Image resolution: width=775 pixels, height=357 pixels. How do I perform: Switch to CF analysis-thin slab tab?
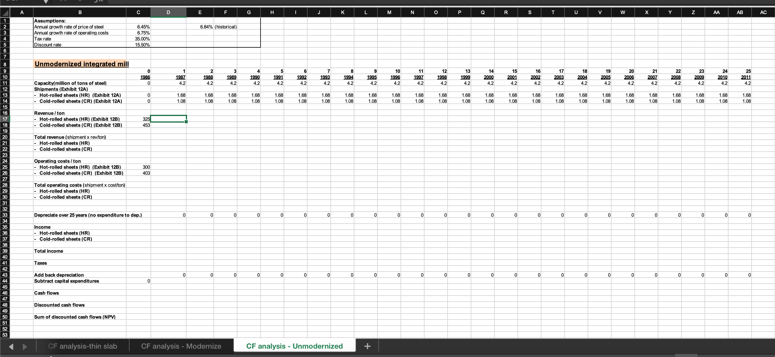click(x=82, y=346)
